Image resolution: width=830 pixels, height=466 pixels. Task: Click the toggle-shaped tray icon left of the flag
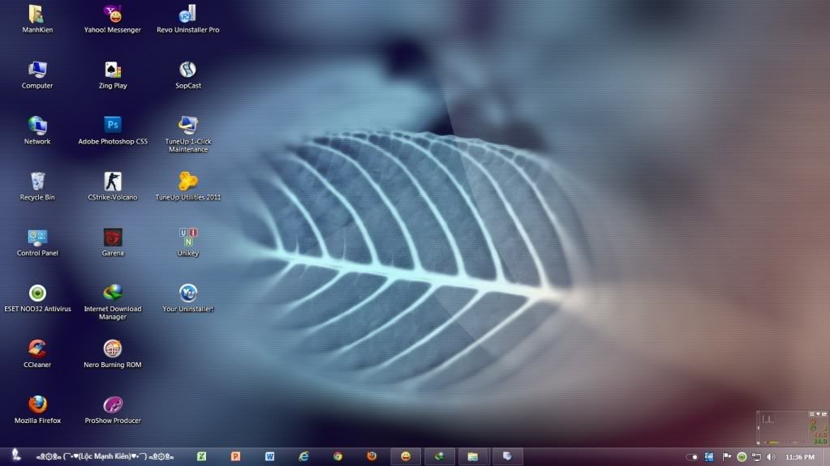coord(692,456)
